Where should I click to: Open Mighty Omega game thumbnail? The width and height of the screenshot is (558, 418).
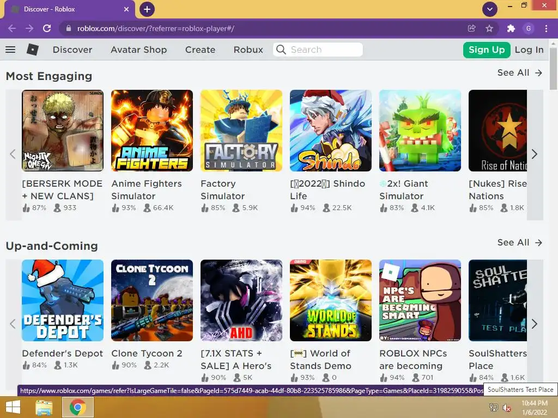(x=63, y=131)
